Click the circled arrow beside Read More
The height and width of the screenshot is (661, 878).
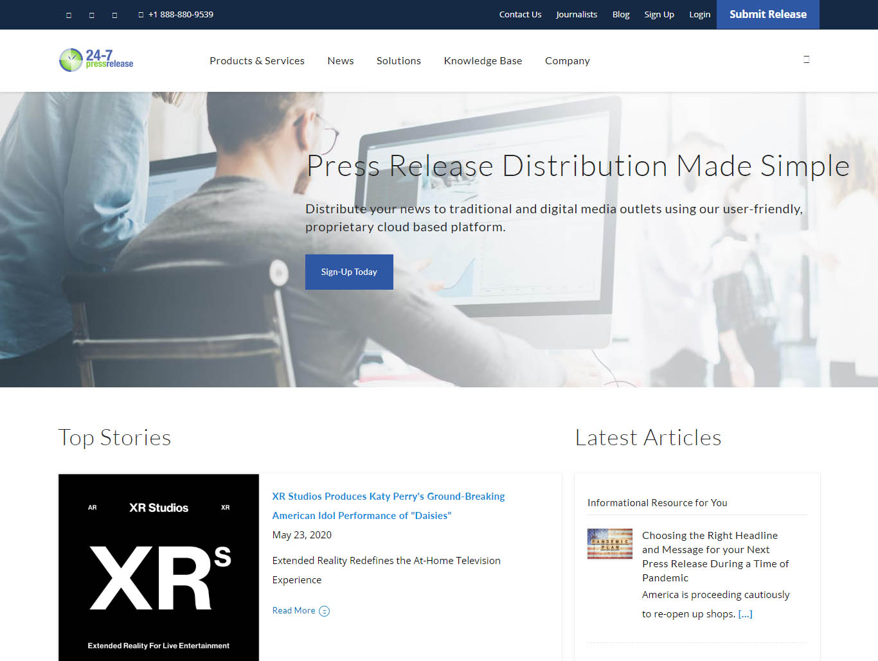coord(325,611)
